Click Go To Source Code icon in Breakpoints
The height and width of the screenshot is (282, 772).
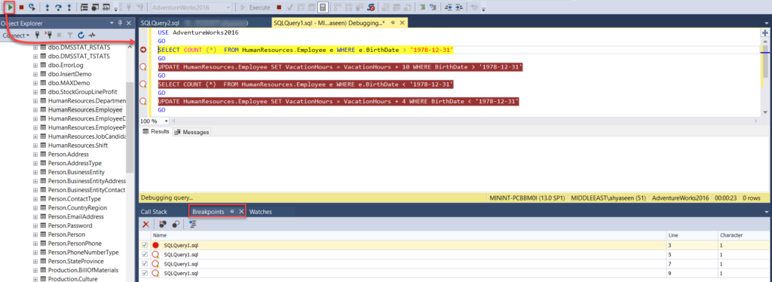tap(192, 224)
